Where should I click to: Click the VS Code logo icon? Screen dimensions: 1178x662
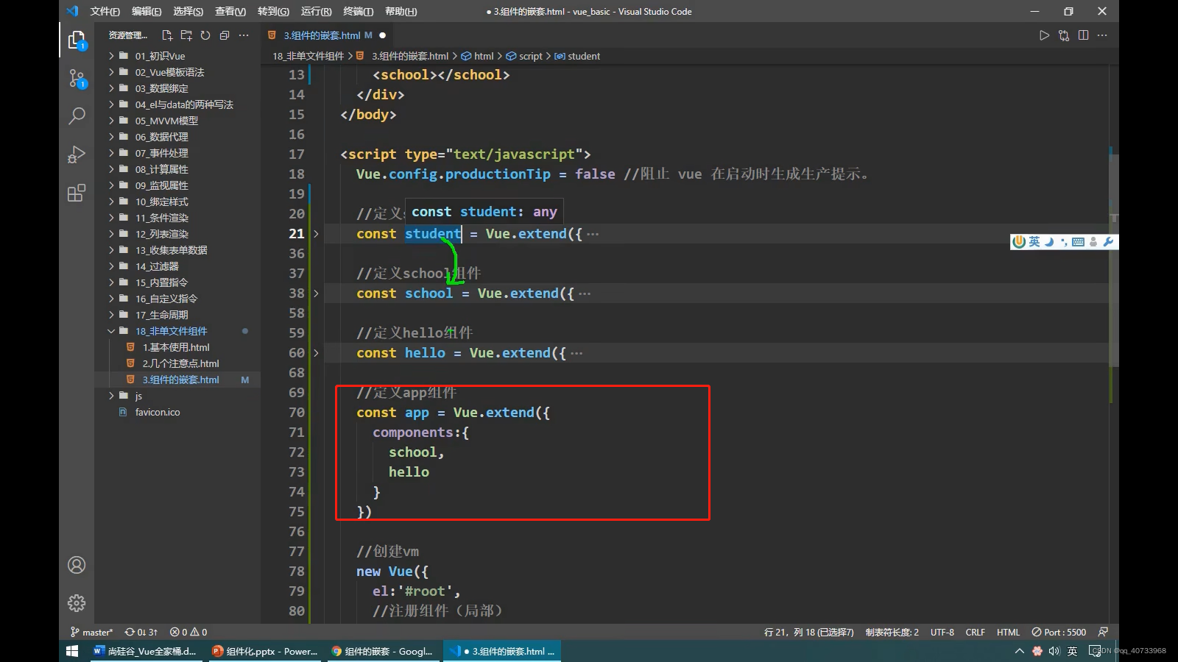[x=72, y=11]
